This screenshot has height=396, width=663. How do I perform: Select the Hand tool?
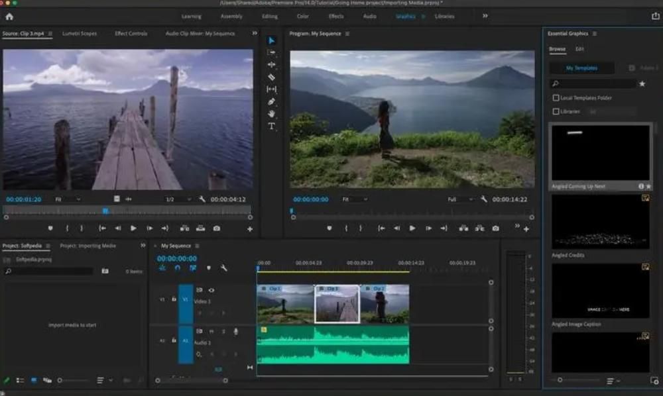[271, 114]
